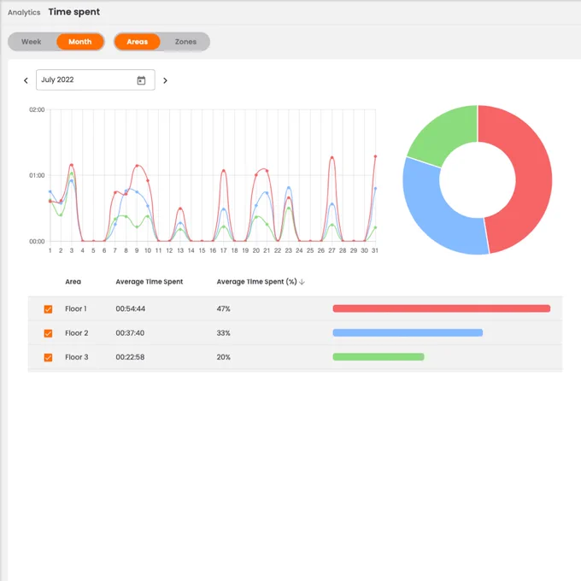
Task: Click the red data point on day 17
Action: (224, 171)
